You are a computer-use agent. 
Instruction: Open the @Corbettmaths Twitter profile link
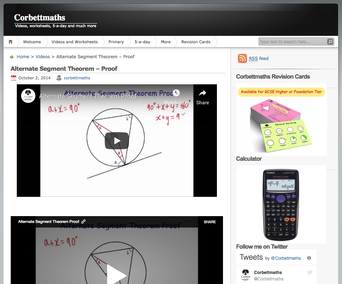pos(286,258)
